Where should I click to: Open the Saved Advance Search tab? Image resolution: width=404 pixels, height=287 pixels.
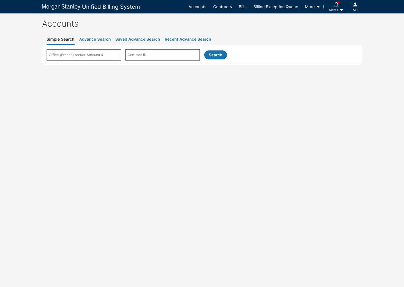[x=137, y=39]
